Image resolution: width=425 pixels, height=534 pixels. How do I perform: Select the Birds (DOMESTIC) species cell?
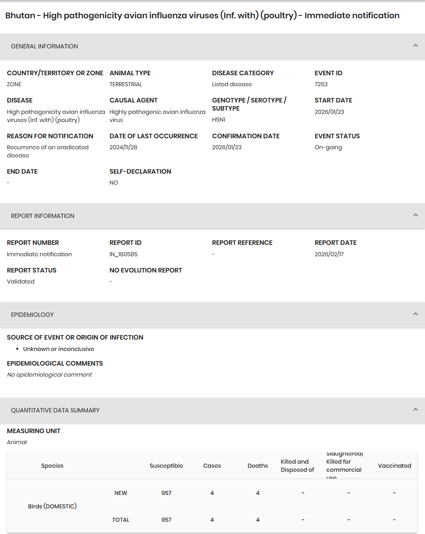pos(52,506)
